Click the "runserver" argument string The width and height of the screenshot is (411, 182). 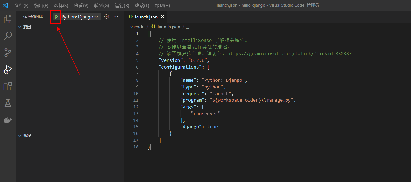pyautogui.click(x=205, y=113)
